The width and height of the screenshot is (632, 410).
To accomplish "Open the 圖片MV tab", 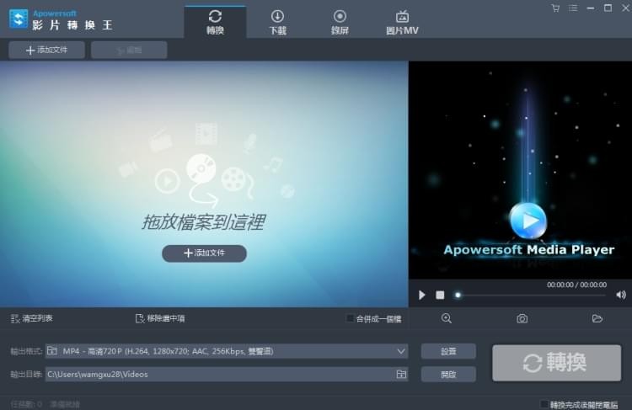I will (402, 22).
